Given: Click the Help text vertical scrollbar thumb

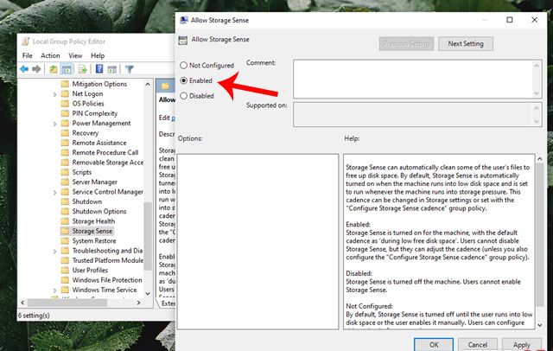Looking at the screenshot, I should click(x=539, y=235).
